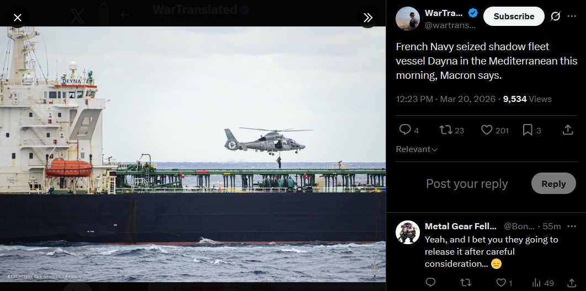The height and width of the screenshot is (291, 586).
Task: Open WarTra... display name in side panel
Action: coord(444,13)
